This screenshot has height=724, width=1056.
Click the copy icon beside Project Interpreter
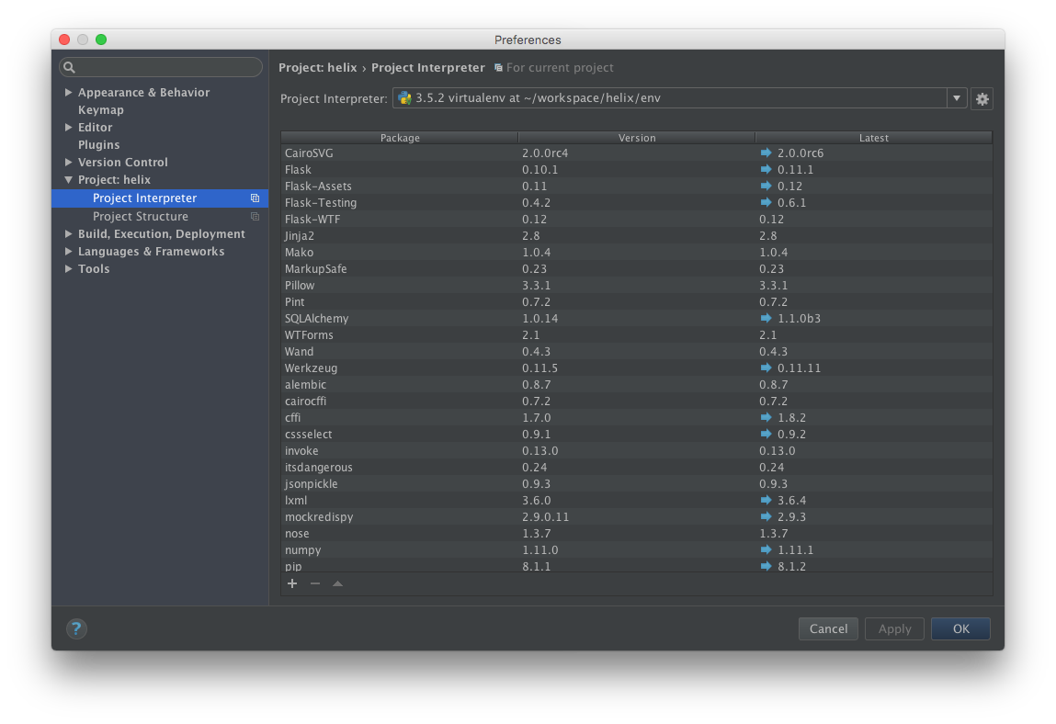(x=255, y=198)
